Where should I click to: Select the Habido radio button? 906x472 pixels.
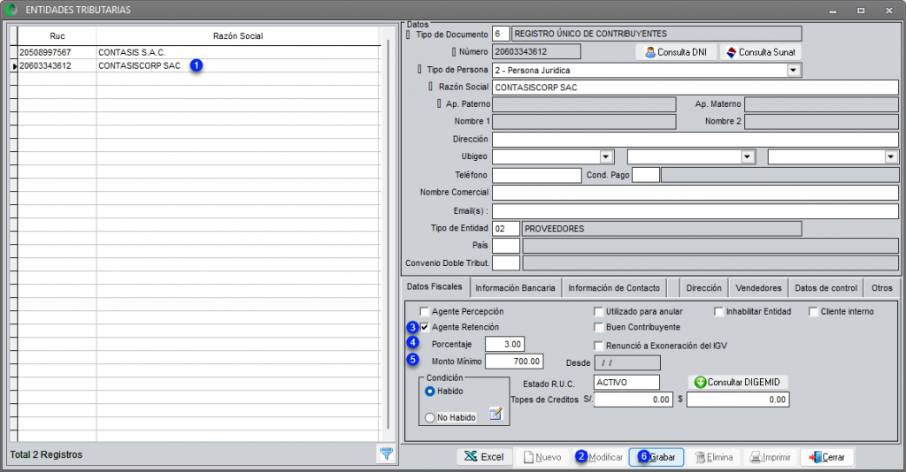[430, 392]
